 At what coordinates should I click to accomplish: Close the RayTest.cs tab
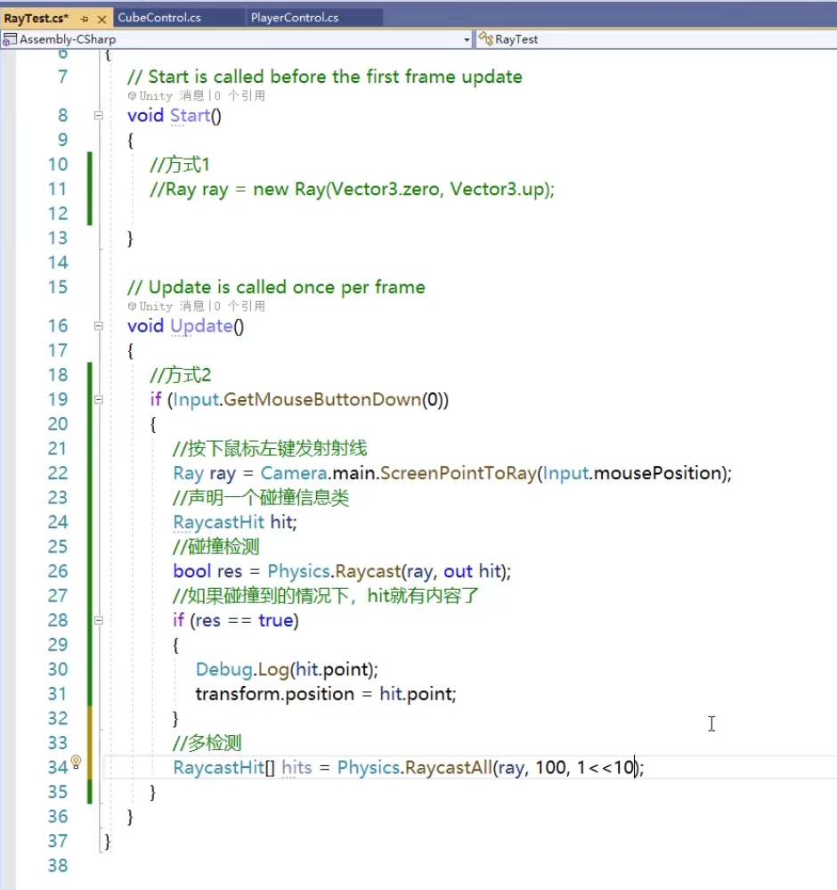[x=102, y=18]
